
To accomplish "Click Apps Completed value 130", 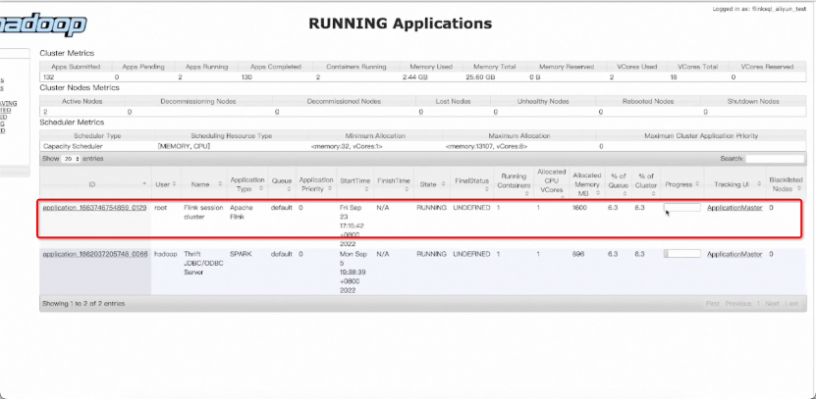I will tap(247, 77).
